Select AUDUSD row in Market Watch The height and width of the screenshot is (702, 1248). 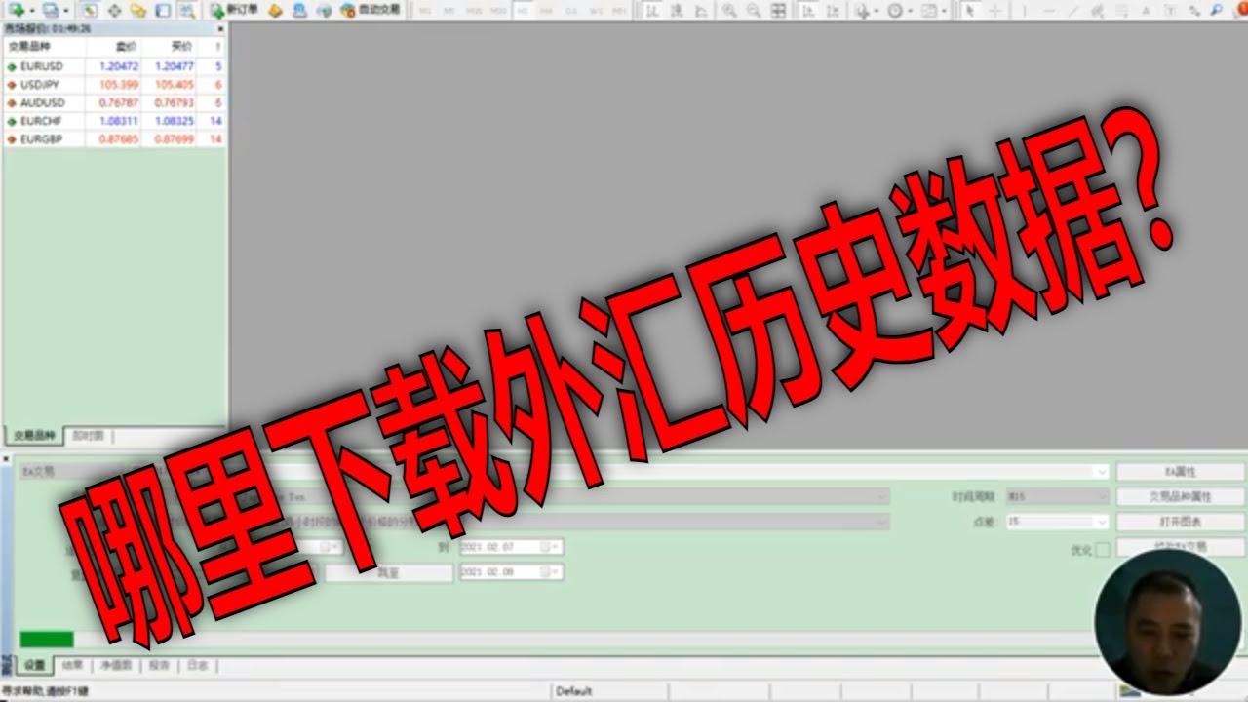point(114,102)
